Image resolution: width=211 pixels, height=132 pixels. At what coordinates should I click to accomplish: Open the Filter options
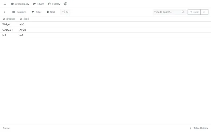tap(36, 12)
